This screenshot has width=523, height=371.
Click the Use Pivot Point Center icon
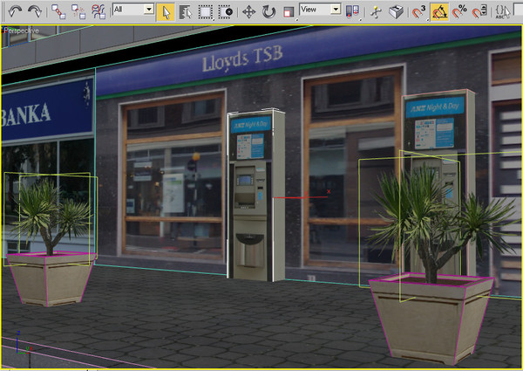pos(352,12)
